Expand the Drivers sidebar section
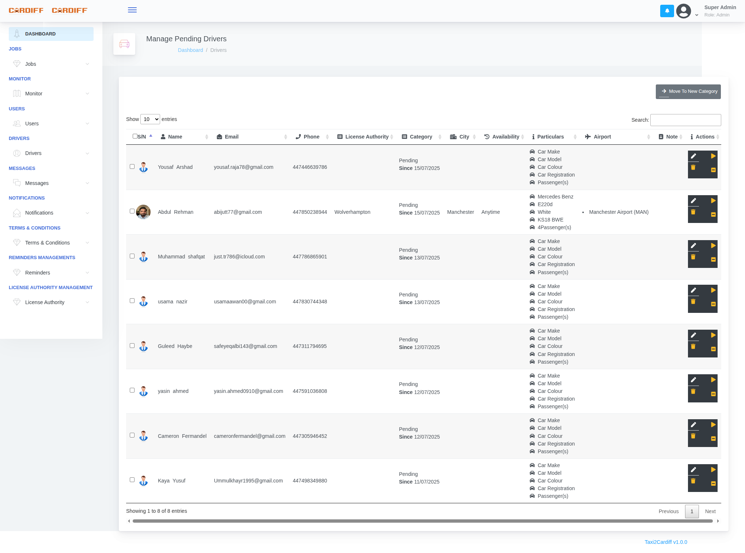 pos(51,153)
